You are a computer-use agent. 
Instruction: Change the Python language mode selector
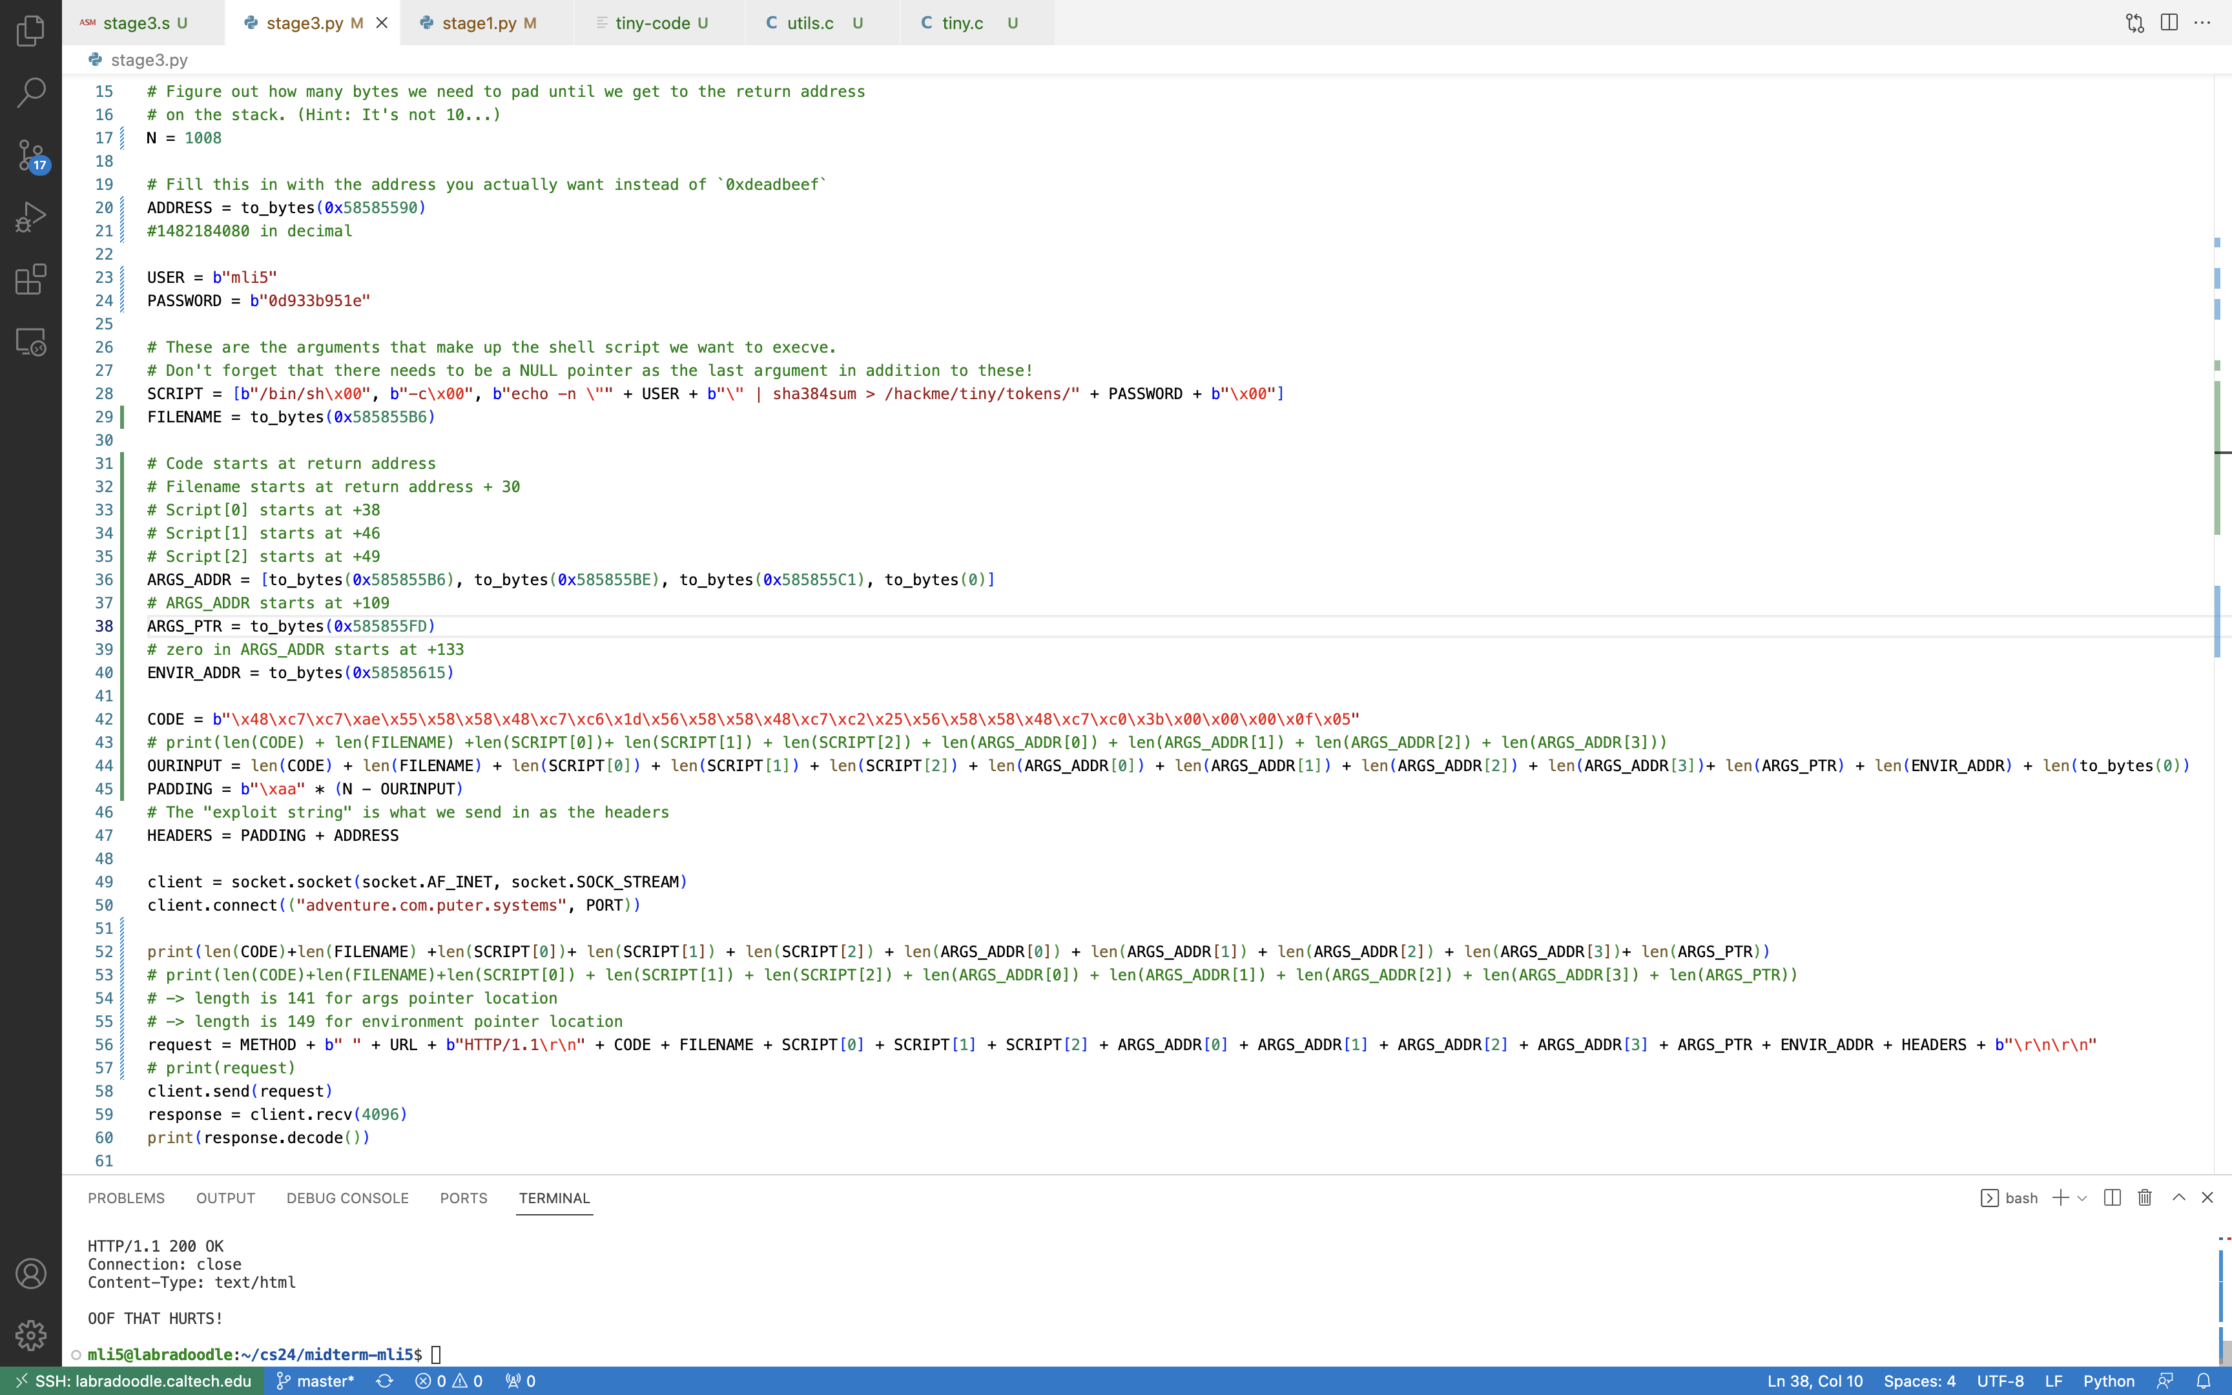coord(2109,1381)
